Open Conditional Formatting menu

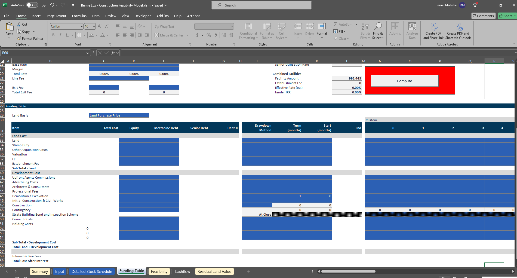[x=248, y=31]
